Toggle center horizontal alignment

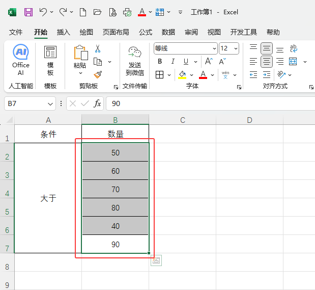click(x=267, y=62)
